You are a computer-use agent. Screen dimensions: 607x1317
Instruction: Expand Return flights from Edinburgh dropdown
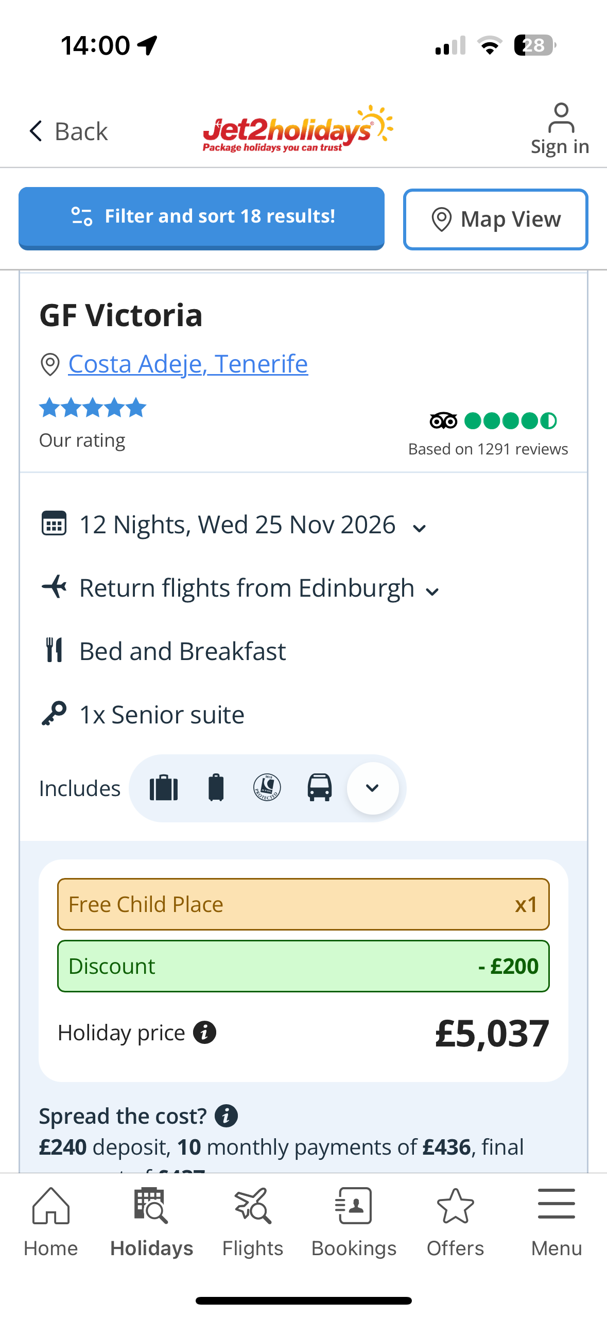432,592
